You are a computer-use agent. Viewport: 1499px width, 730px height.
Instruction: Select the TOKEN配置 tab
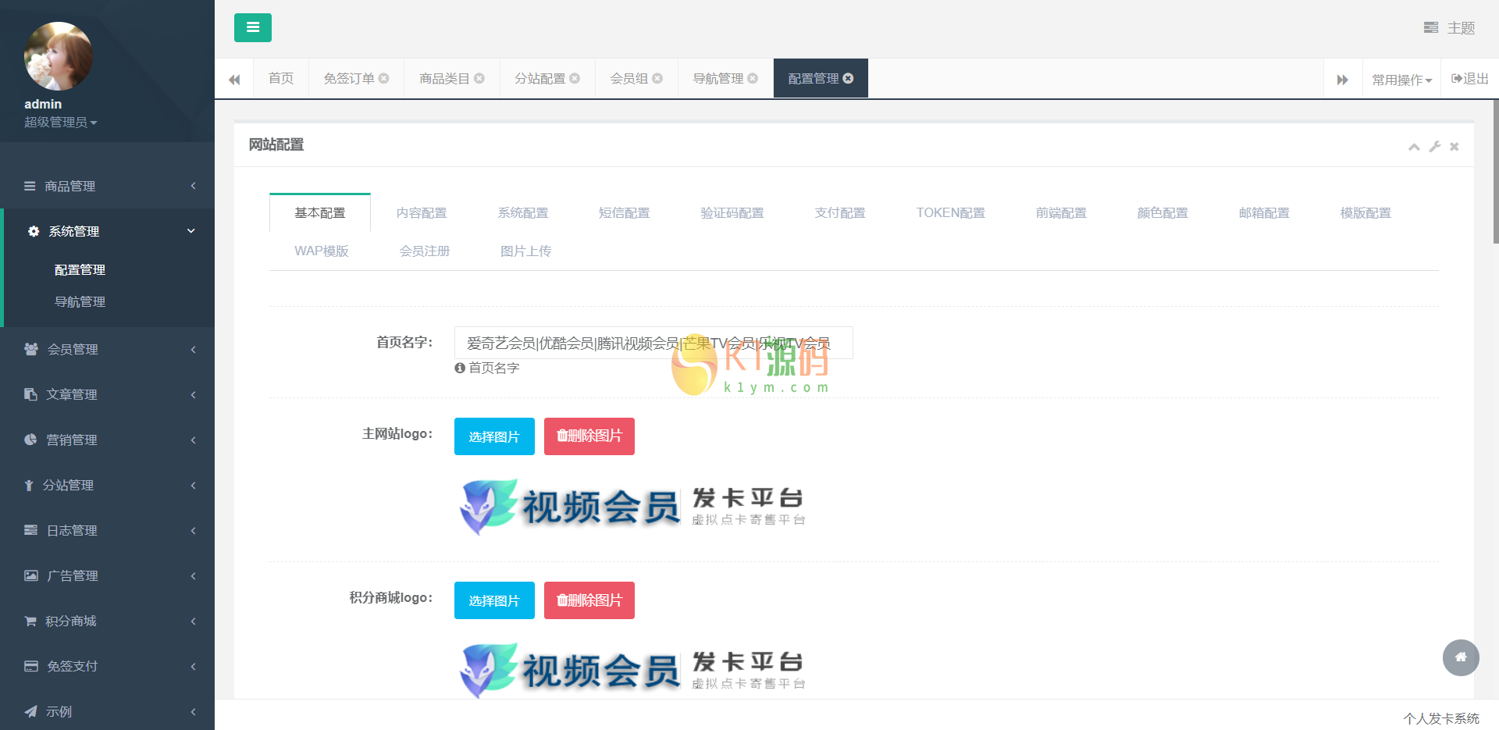click(x=951, y=212)
